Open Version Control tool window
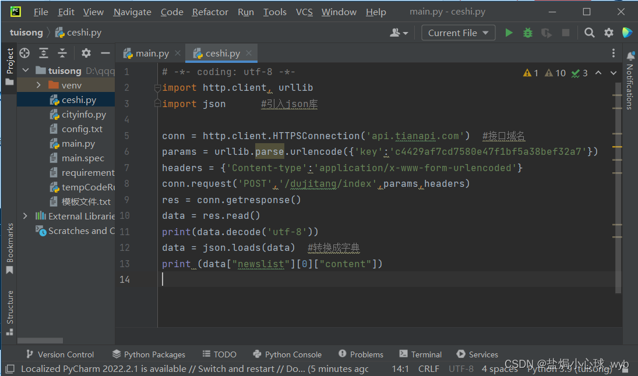 coord(60,354)
